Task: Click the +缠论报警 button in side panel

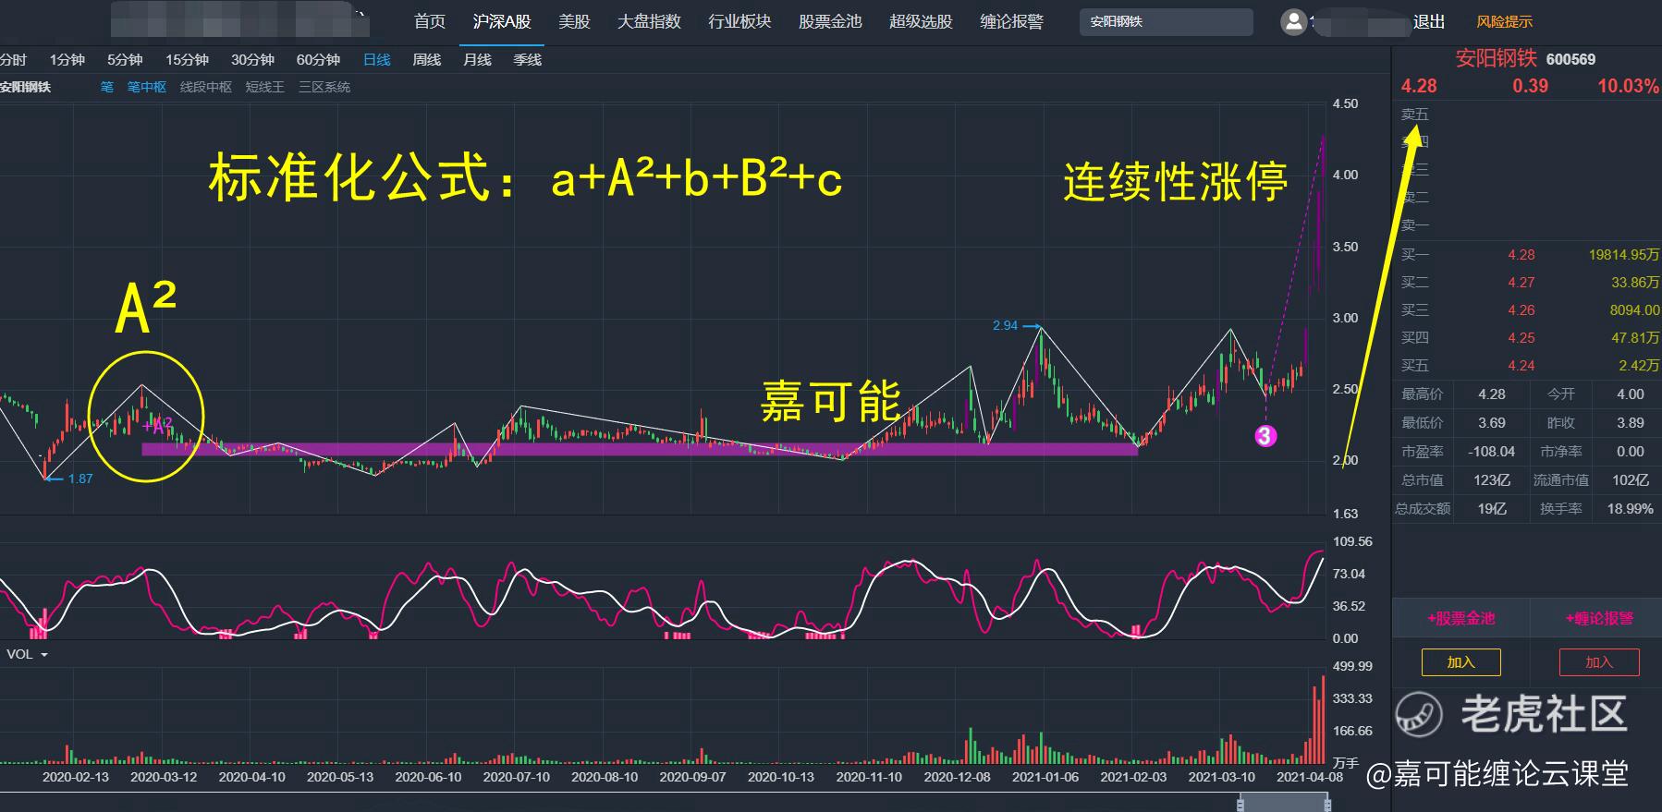Action: click(1599, 618)
